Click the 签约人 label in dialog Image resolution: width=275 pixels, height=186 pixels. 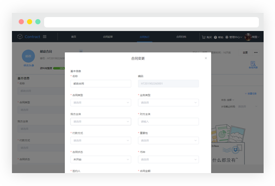[76, 171]
